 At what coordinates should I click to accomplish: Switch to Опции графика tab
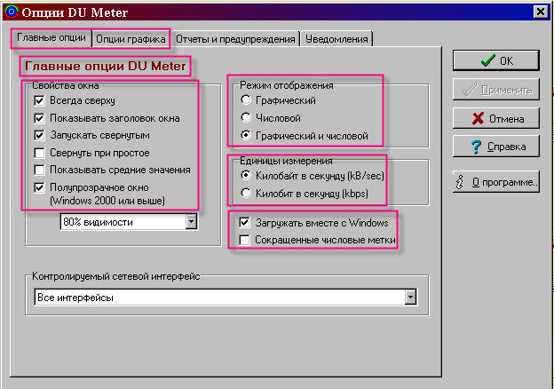(131, 39)
